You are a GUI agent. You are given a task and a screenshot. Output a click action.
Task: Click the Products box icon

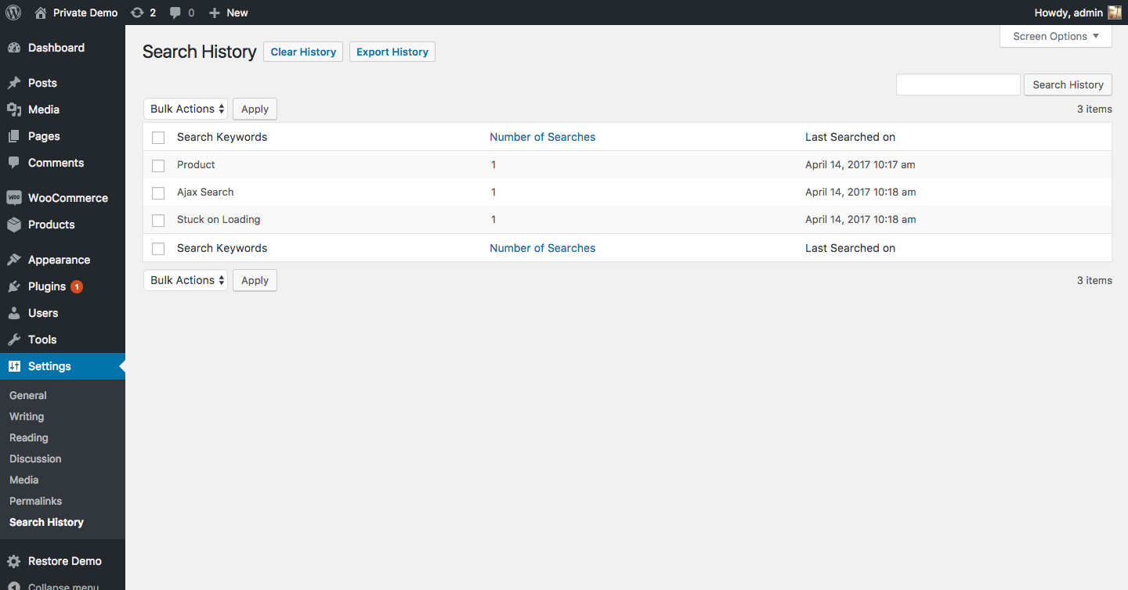(14, 225)
